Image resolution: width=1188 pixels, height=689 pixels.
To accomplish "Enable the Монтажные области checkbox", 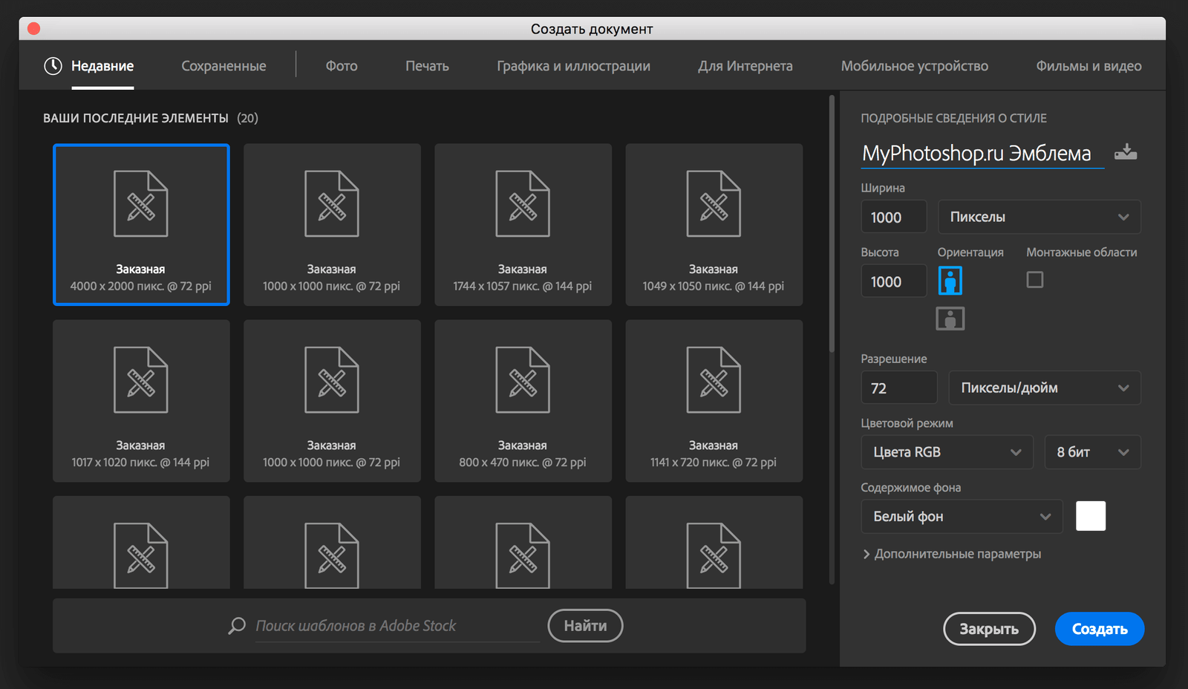I will tap(1034, 280).
